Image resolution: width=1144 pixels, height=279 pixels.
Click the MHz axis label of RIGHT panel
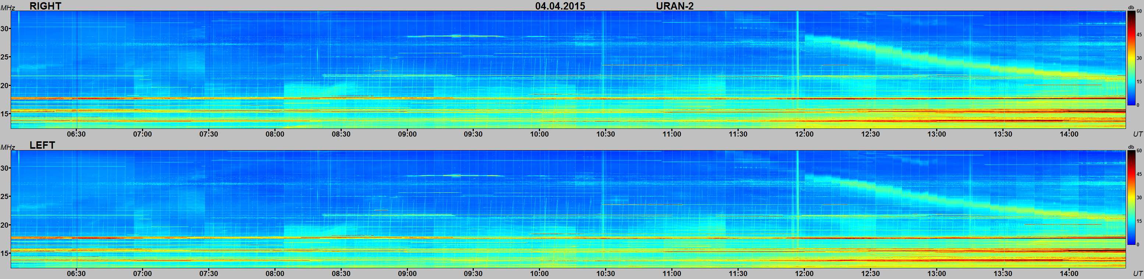pos(8,8)
